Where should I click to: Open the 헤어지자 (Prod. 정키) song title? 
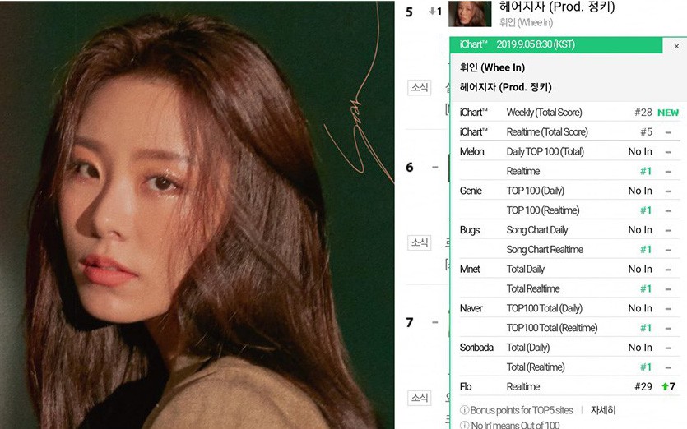(557, 7)
